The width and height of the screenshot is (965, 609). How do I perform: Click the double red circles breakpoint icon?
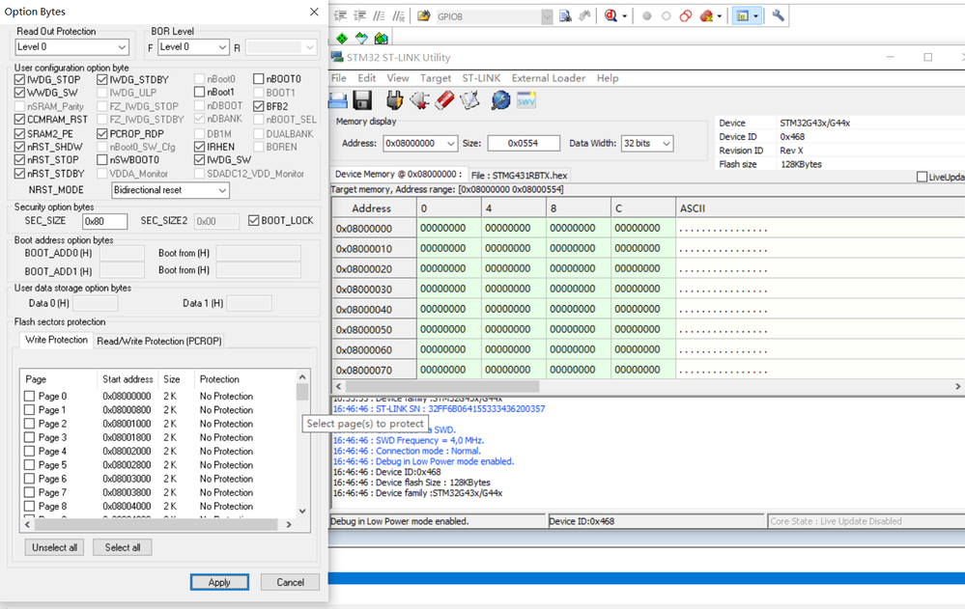coord(686,16)
